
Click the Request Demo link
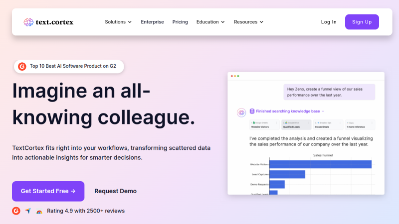tap(116, 191)
